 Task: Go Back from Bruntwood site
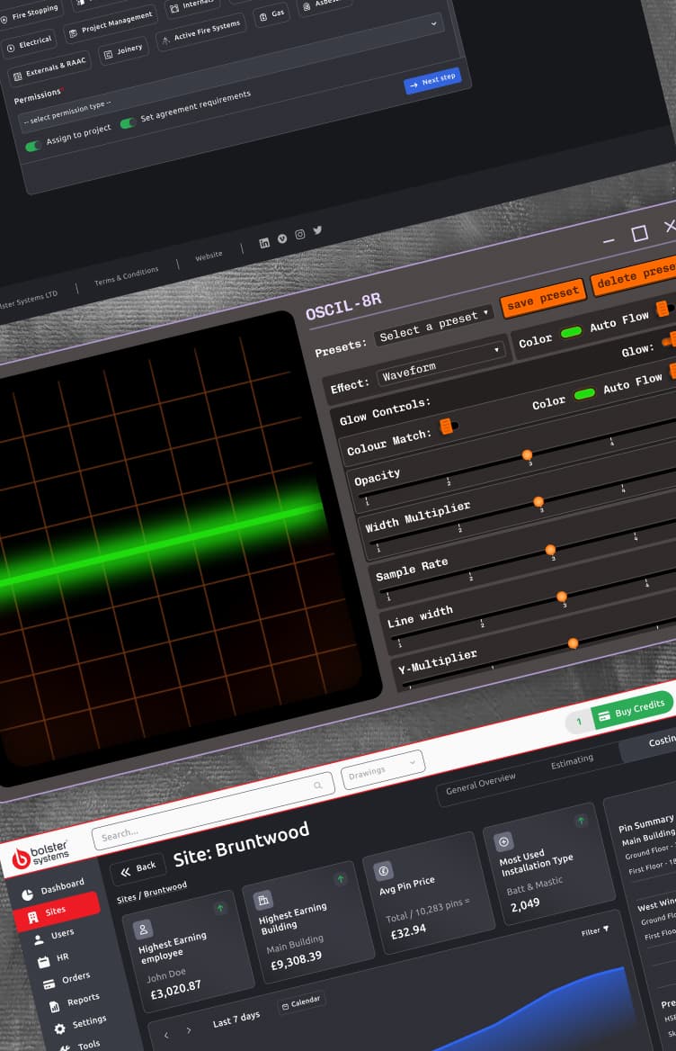[138, 868]
